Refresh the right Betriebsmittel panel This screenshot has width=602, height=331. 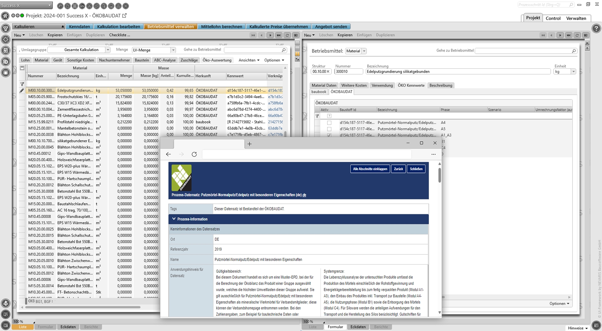[x=577, y=35]
